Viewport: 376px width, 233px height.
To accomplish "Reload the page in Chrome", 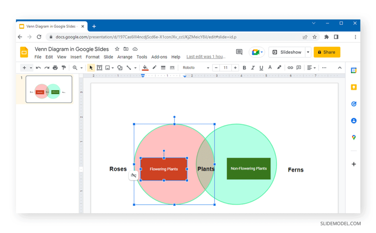I will pyautogui.click(x=39, y=37).
